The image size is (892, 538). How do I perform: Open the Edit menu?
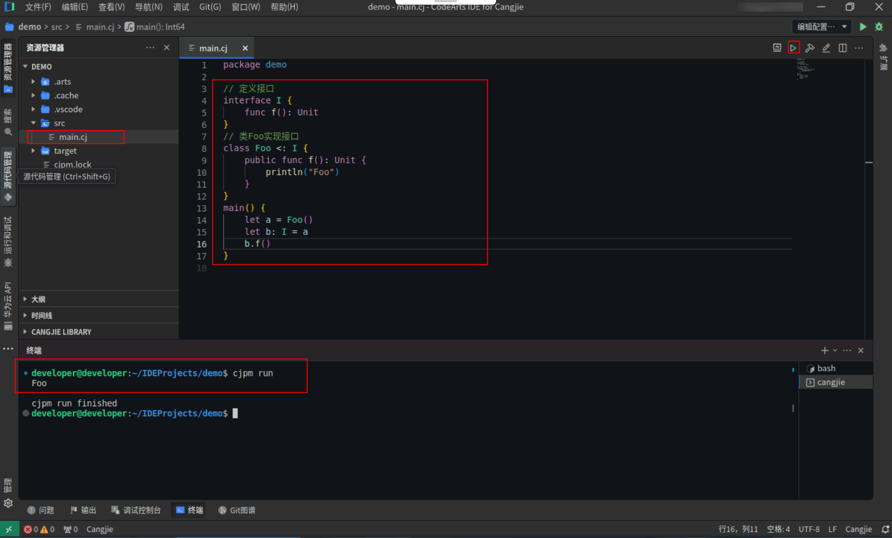(x=75, y=7)
